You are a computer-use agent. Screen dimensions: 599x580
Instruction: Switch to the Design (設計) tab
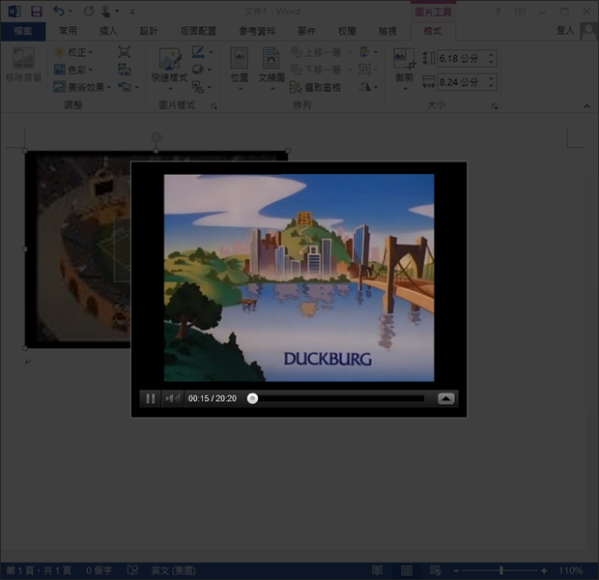pyautogui.click(x=149, y=31)
